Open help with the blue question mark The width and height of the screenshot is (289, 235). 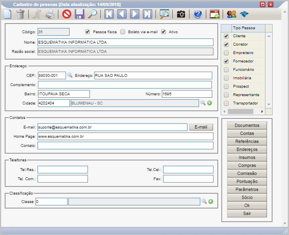click(198, 14)
